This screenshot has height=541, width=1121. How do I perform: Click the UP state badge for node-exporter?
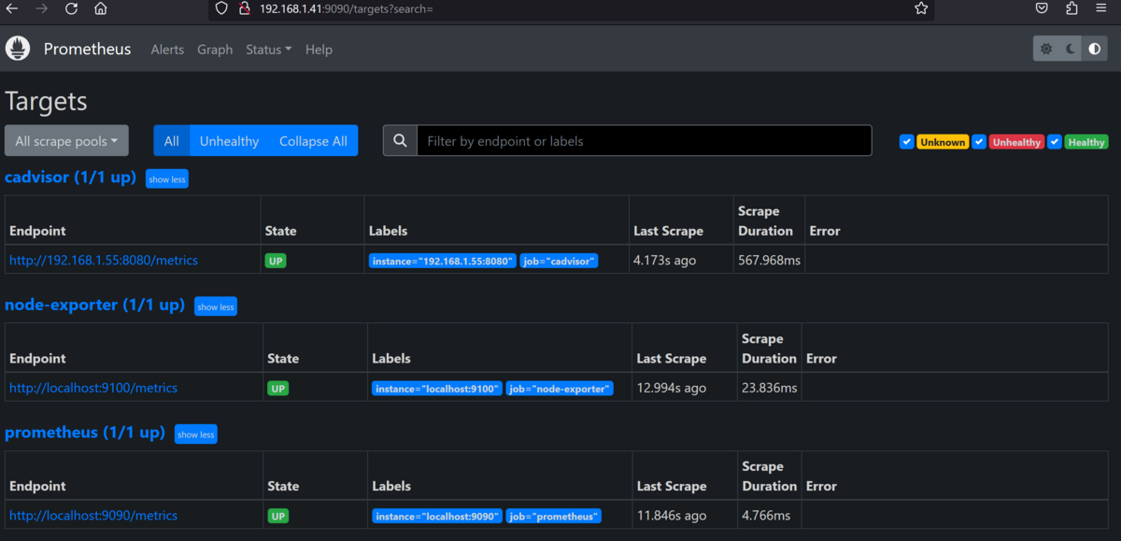click(278, 388)
